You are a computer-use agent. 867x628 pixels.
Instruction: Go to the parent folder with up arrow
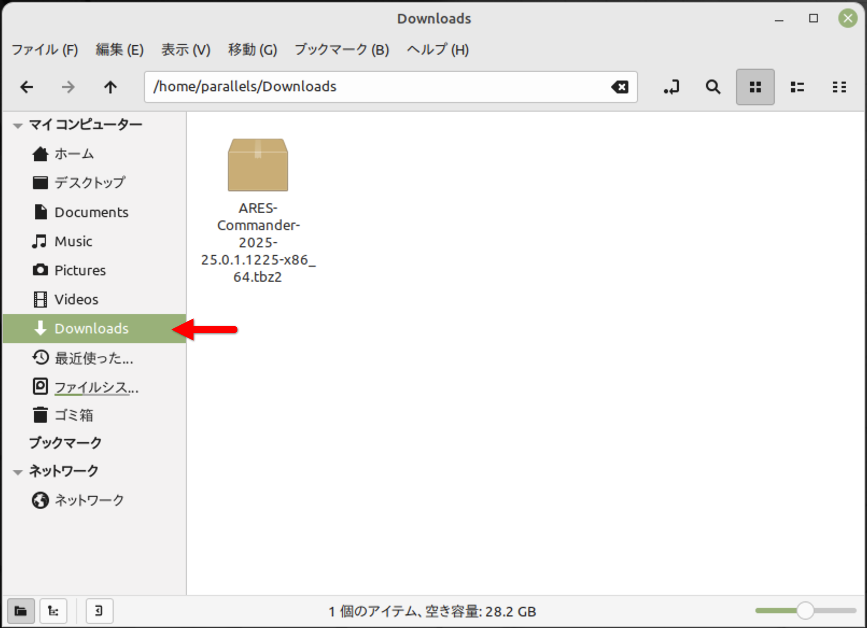click(x=110, y=87)
